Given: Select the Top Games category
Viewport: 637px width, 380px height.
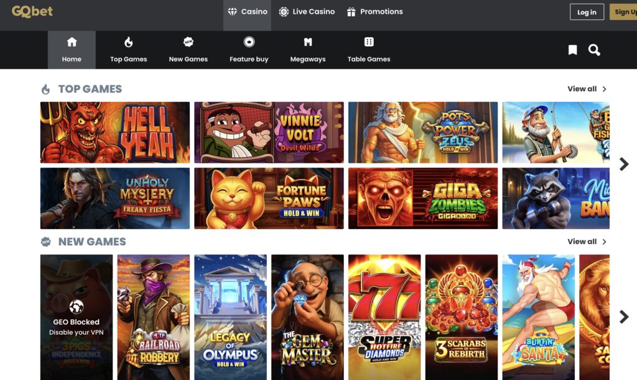Looking at the screenshot, I should 128,50.
